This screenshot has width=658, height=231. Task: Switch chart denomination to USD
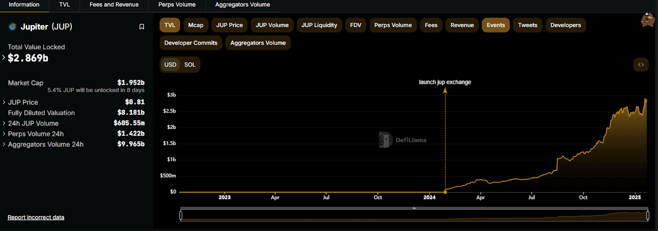coord(170,65)
